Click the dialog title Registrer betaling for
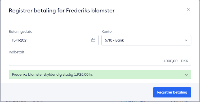The width and height of the screenshot is (200, 102). point(37,10)
